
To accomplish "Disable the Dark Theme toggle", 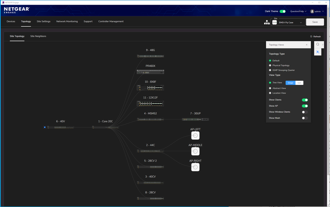I will point(282,11).
